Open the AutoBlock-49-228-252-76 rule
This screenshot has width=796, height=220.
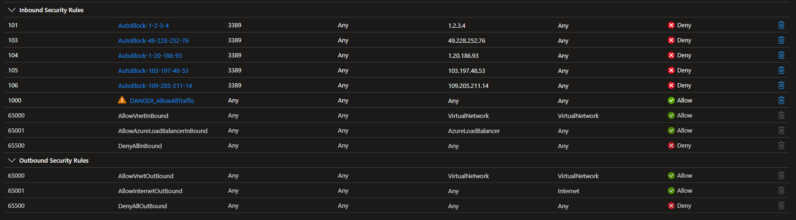pos(153,41)
